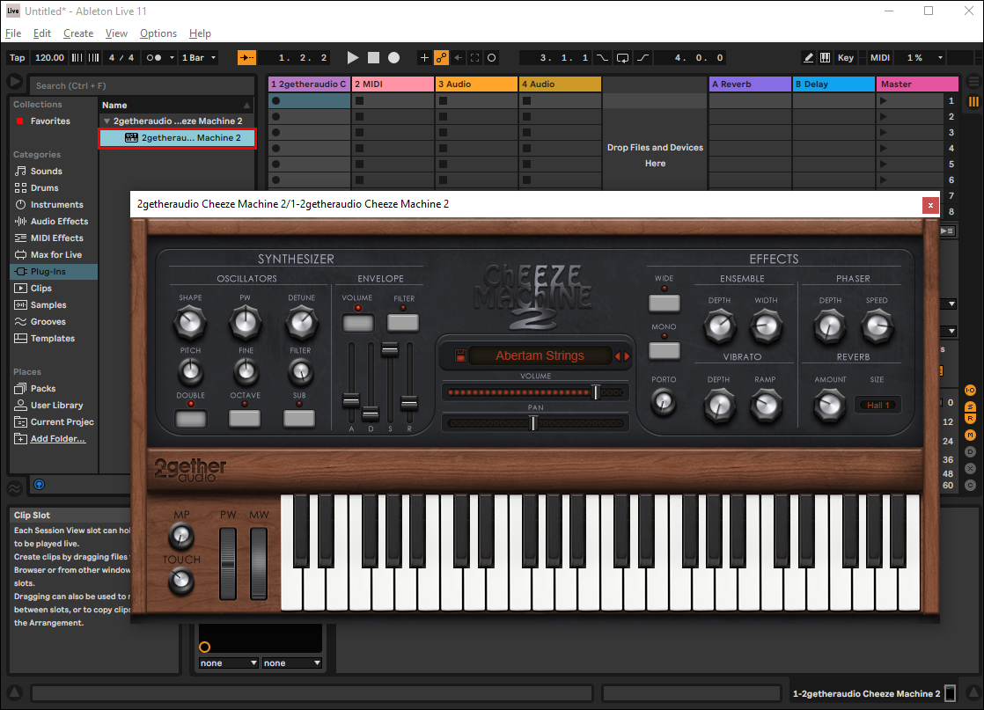Enable the MONO switch

665,350
